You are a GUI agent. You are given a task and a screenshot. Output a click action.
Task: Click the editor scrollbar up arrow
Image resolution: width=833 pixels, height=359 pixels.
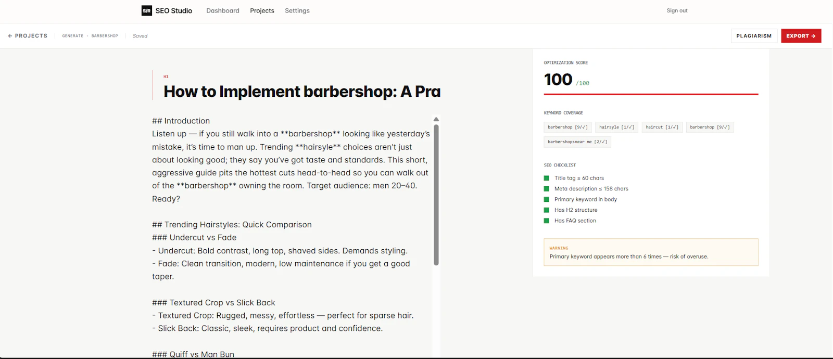436,119
